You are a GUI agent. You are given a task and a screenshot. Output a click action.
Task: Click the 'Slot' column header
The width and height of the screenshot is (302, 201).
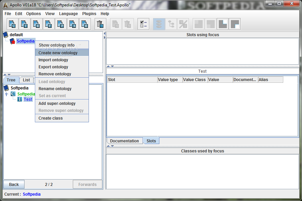tap(132, 80)
